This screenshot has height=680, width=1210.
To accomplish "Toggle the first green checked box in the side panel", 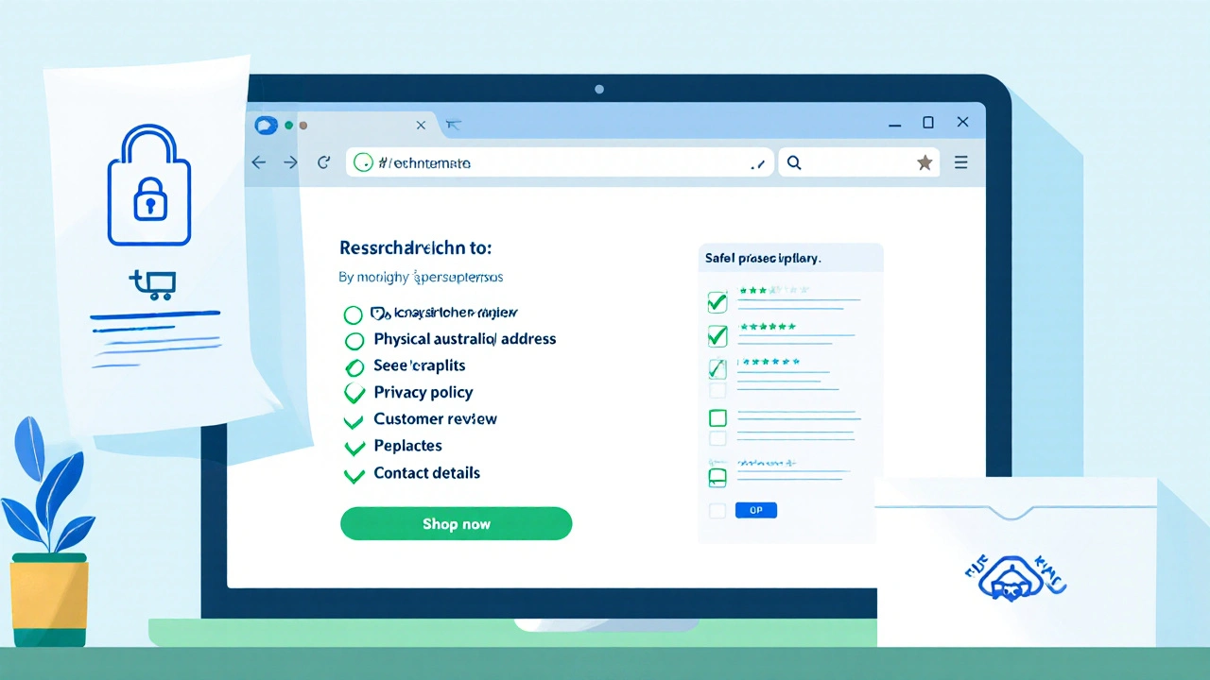I will (x=717, y=301).
